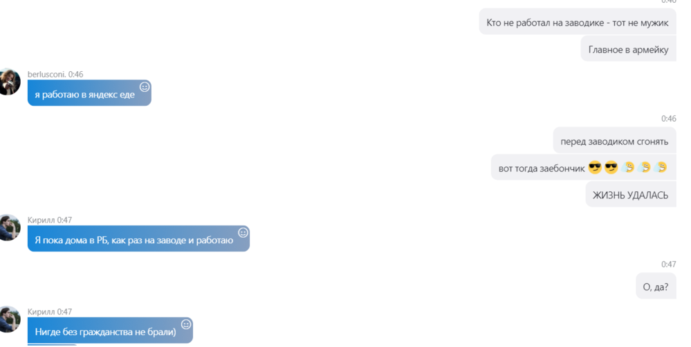Click sender label "Кирилл 0:47" above factory message

[50, 220]
